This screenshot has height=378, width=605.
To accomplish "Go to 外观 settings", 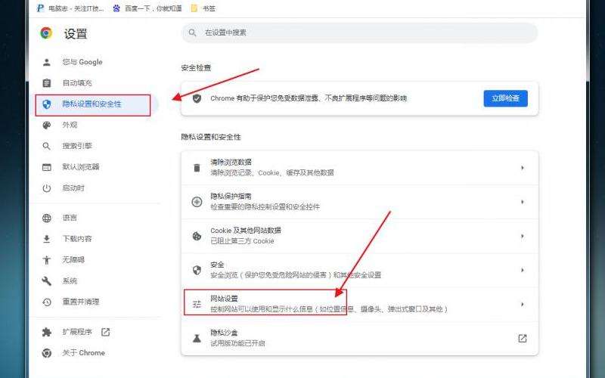I will [x=70, y=125].
